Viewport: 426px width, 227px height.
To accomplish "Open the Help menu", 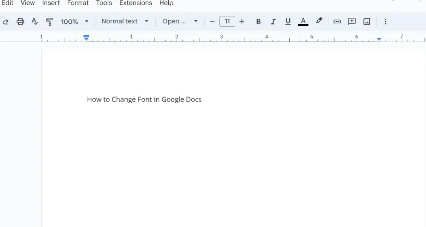I will click(x=166, y=3).
